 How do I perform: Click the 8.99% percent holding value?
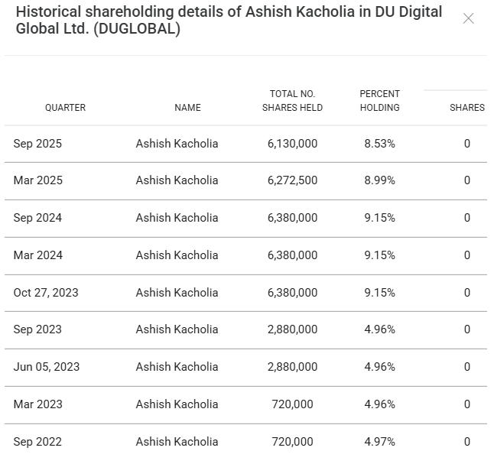(x=379, y=180)
